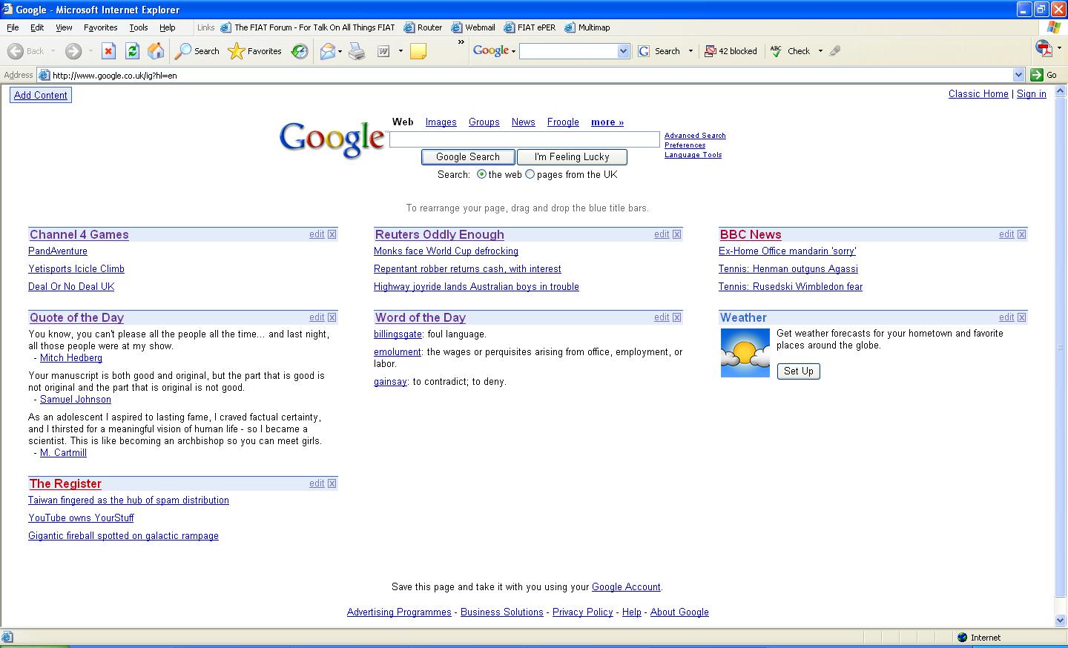Click the Back navigation arrow icon
The width and height of the screenshot is (1068, 648).
pyautogui.click(x=15, y=51)
